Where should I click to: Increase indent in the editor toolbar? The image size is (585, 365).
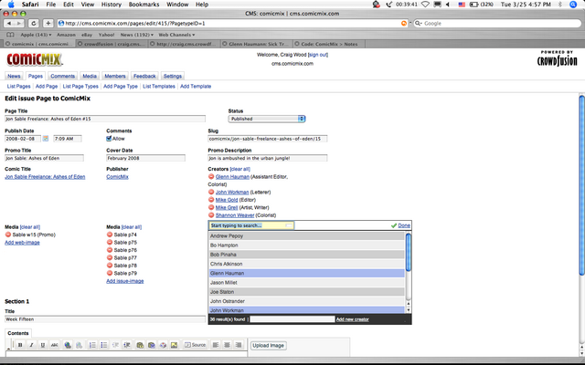(x=127, y=345)
